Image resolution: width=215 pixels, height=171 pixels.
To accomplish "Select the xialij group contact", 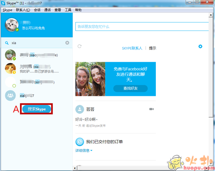I will [x=37, y=95].
